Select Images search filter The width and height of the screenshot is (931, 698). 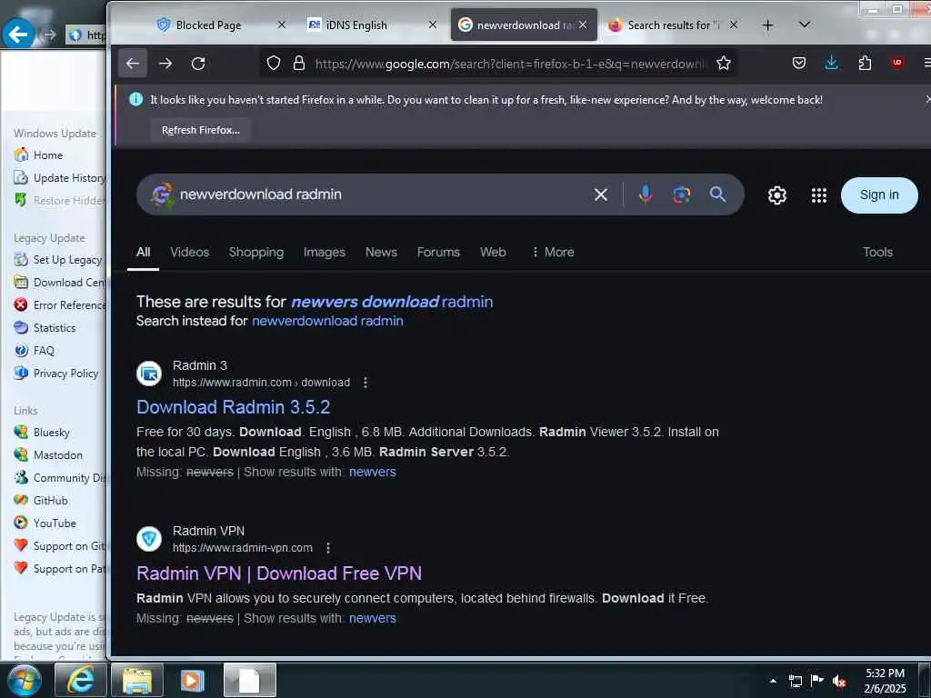[x=325, y=253]
